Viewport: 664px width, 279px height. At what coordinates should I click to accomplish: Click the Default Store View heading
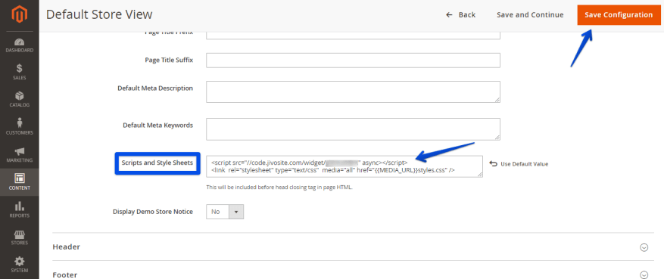pyautogui.click(x=99, y=15)
